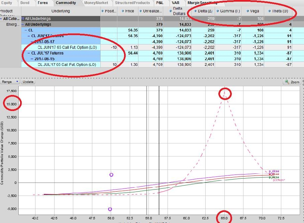The image size is (304, 223).
Task: Click the pink 20170517 legend label
Action: pos(279,180)
